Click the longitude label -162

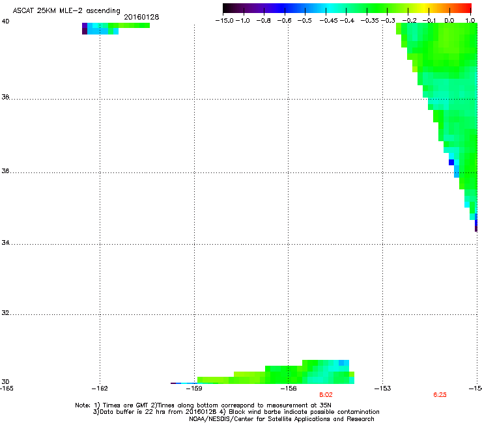[100, 389]
